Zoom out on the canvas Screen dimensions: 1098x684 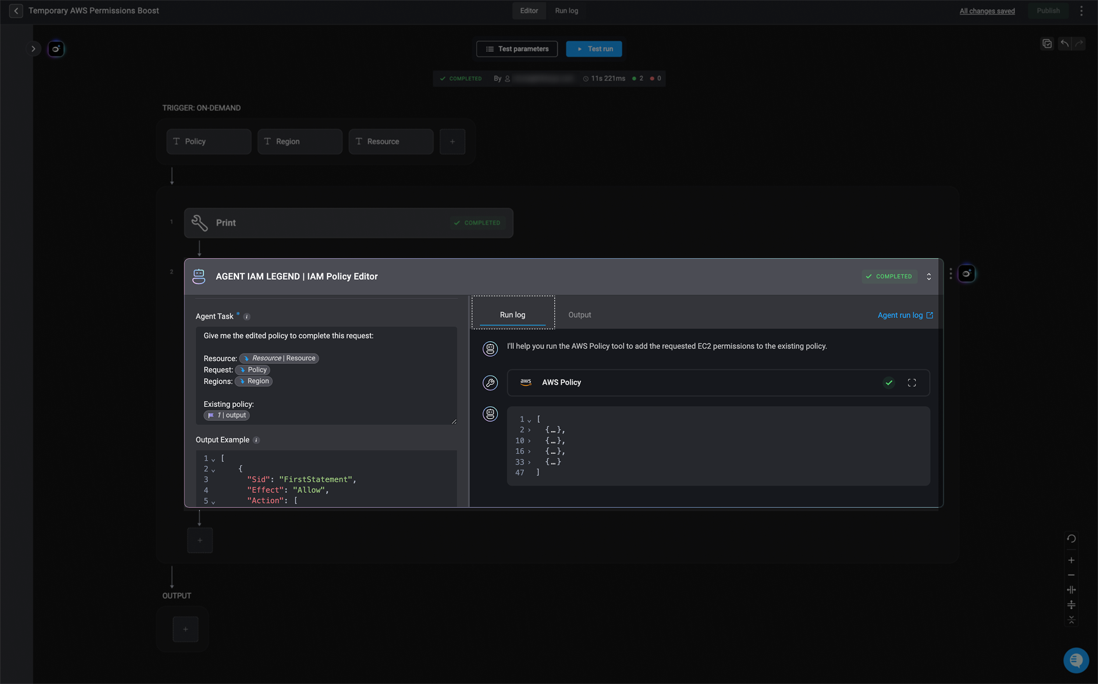click(1071, 575)
